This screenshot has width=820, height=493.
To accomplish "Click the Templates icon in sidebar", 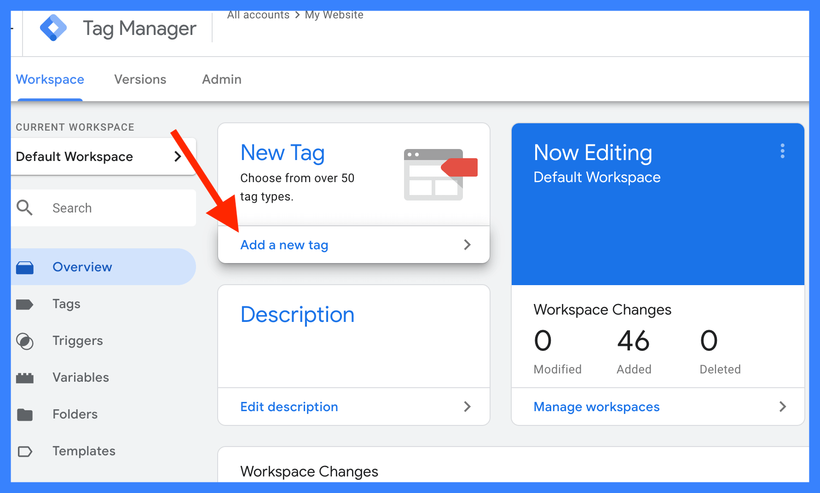I will 25,451.
